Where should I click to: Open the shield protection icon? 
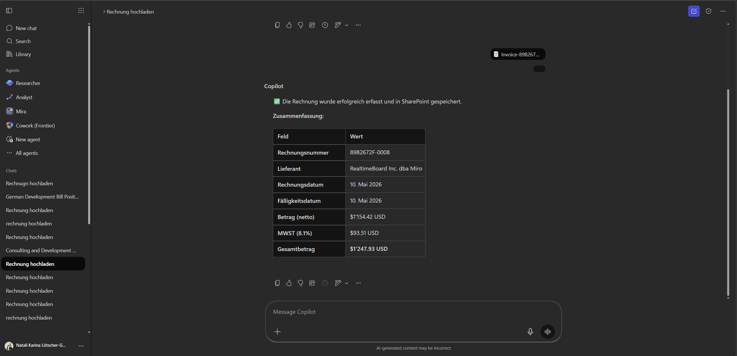[x=708, y=11]
